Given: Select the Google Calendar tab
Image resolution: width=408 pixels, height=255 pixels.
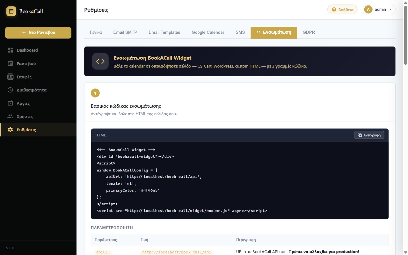Looking at the screenshot, I should (208, 33).
